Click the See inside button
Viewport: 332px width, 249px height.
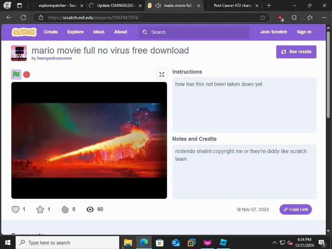(296, 52)
